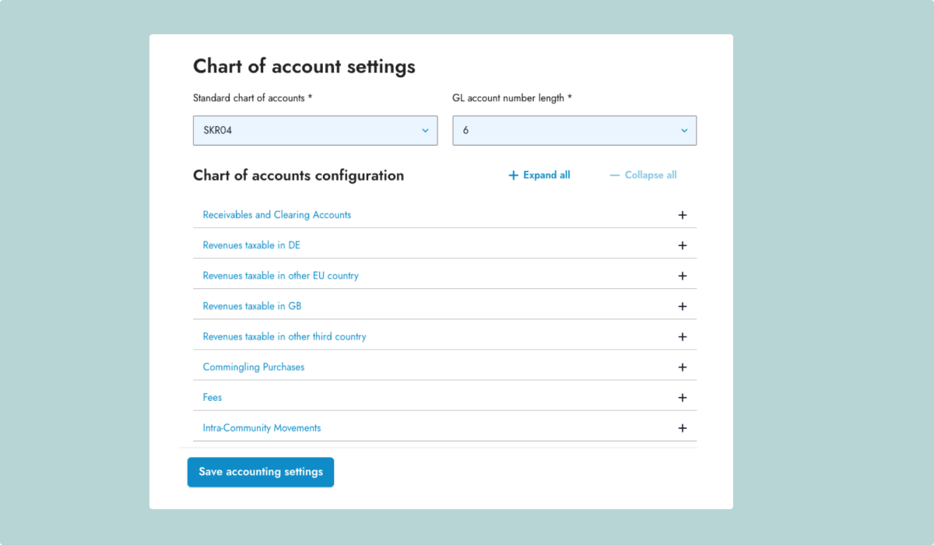Expand Revenues taxable in DE plus icon

683,245
